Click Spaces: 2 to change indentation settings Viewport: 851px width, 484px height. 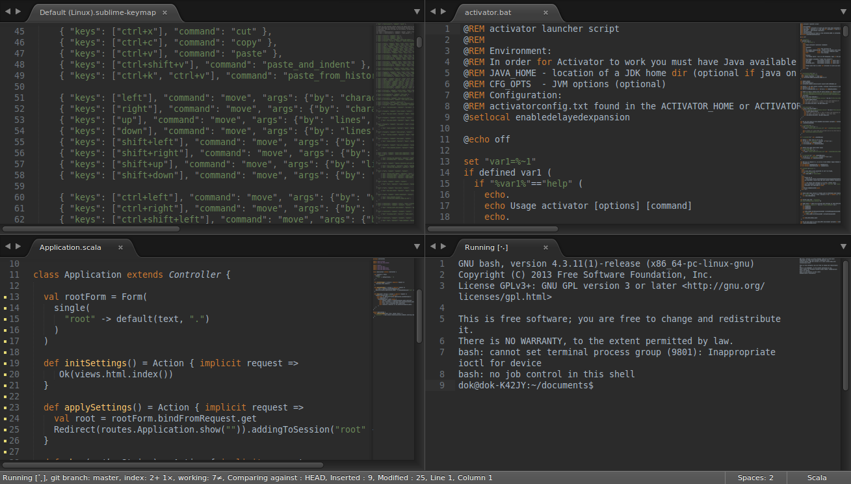click(x=755, y=477)
